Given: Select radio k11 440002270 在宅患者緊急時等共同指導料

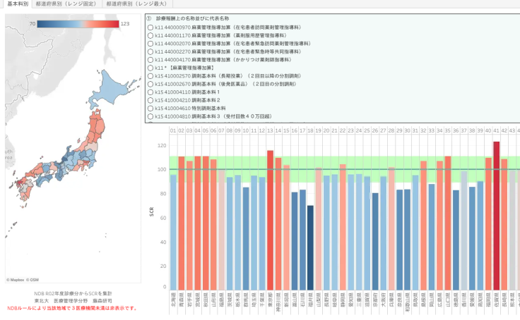Looking at the screenshot, I should [150, 51].
